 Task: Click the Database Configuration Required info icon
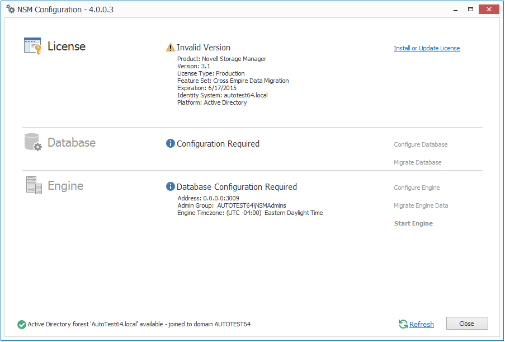tap(171, 187)
